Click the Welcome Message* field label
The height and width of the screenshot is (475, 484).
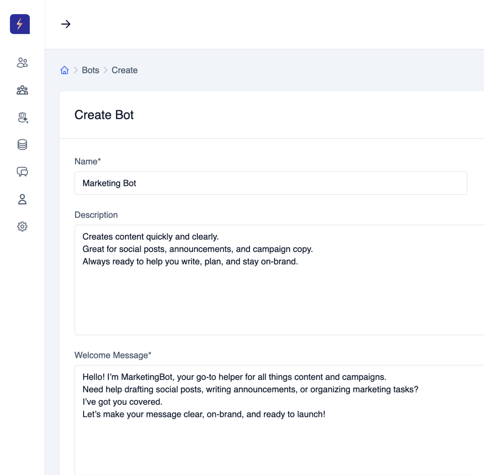click(113, 355)
